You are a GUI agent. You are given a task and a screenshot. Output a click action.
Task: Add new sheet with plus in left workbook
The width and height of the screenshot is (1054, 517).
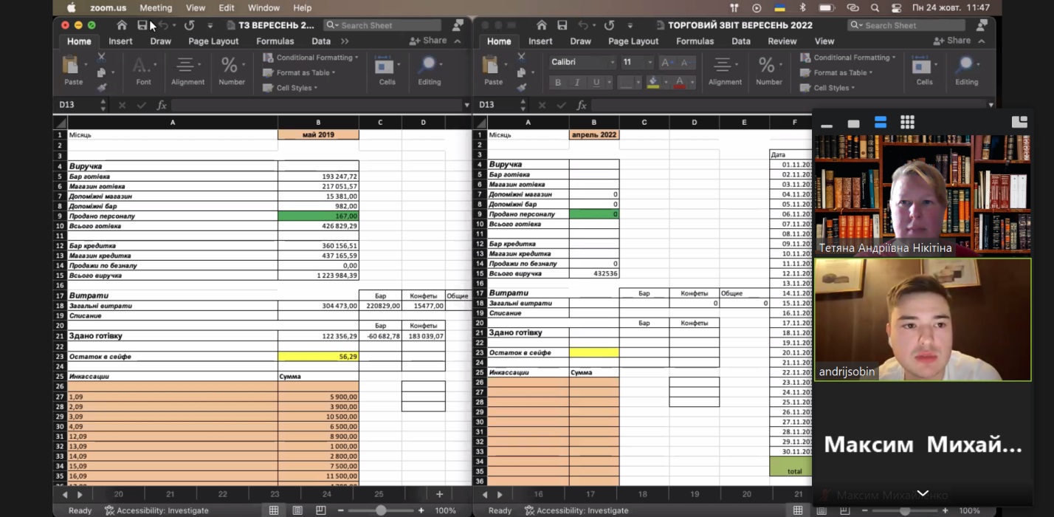point(439,494)
